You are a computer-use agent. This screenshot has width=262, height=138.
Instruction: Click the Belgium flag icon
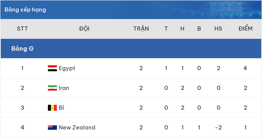52,108
